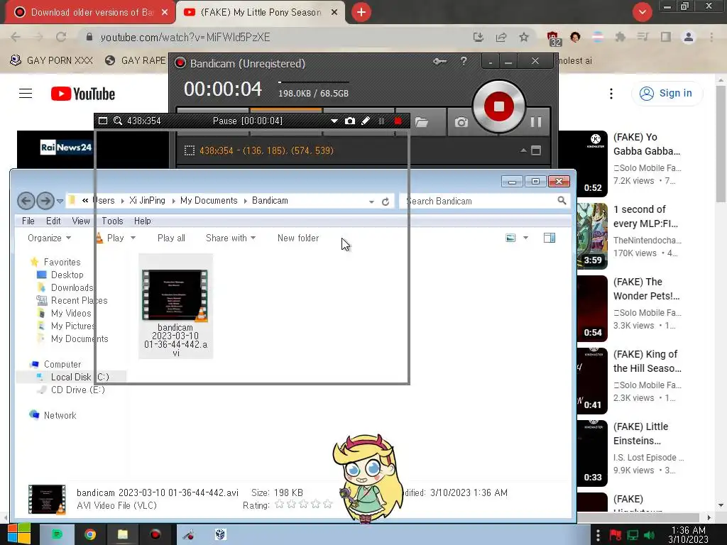Open Bandicam output folder icon

[422, 122]
